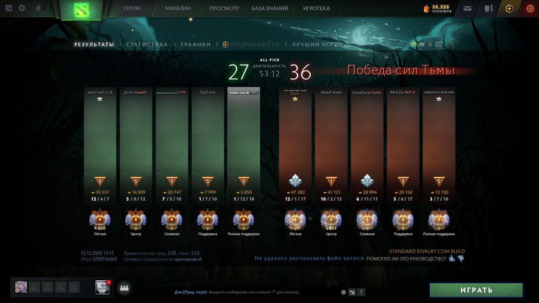Click fujitora's Поддержка rank medal

tap(208, 220)
